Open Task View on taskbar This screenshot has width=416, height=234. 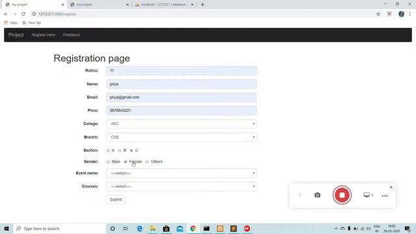coord(125,228)
